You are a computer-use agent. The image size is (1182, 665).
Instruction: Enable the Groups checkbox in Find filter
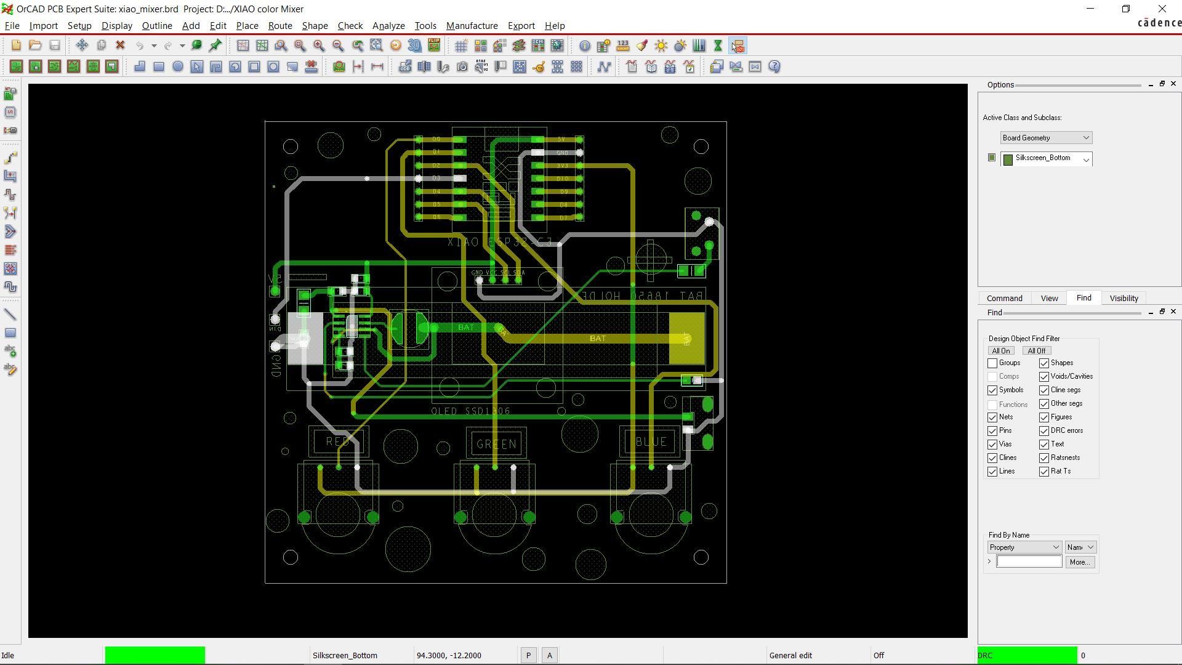pos(992,363)
